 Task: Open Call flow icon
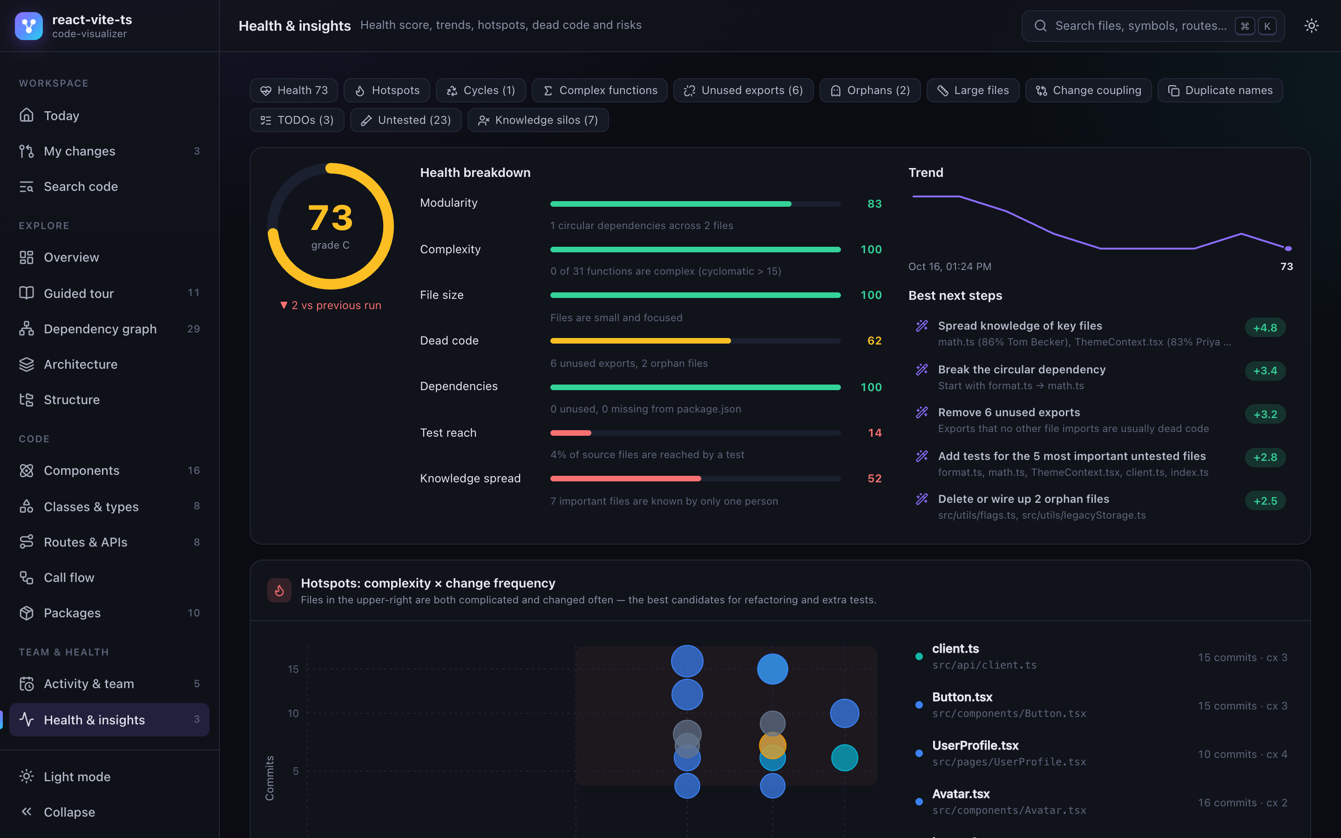[27, 577]
